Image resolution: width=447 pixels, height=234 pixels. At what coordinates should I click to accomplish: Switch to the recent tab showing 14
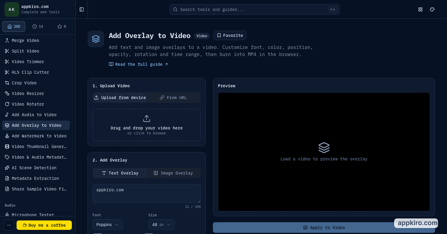tap(38, 26)
